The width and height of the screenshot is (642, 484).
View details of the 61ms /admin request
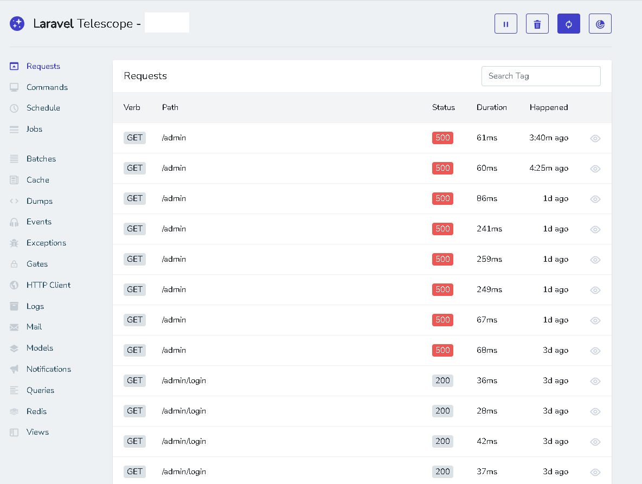[x=595, y=138]
